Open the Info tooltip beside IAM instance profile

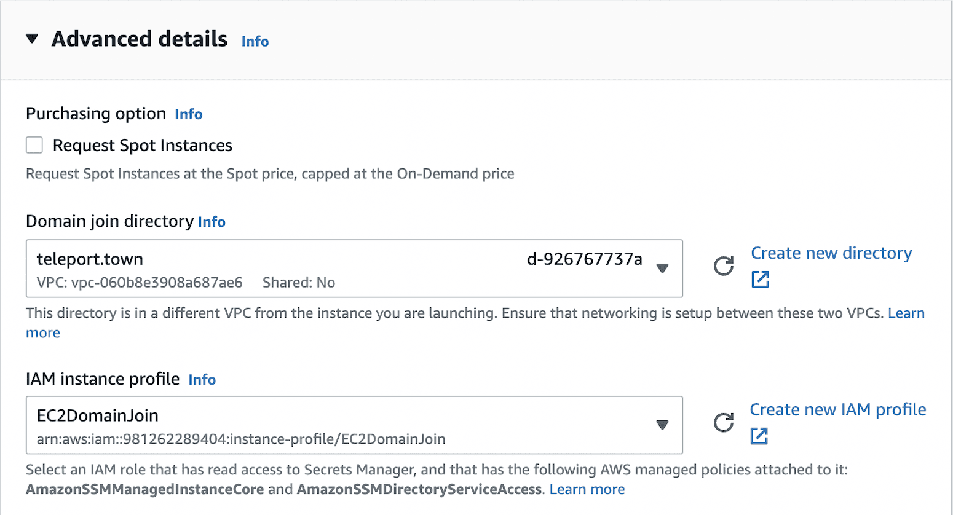pos(202,379)
